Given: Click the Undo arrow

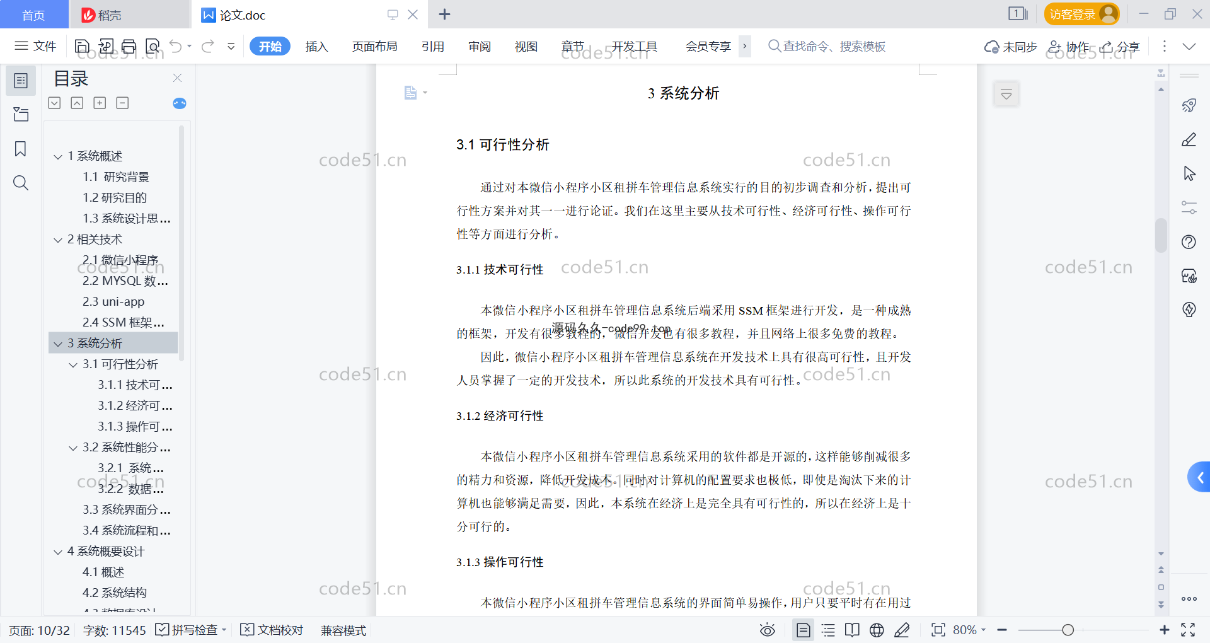Looking at the screenshot, I should click(176, 46).
